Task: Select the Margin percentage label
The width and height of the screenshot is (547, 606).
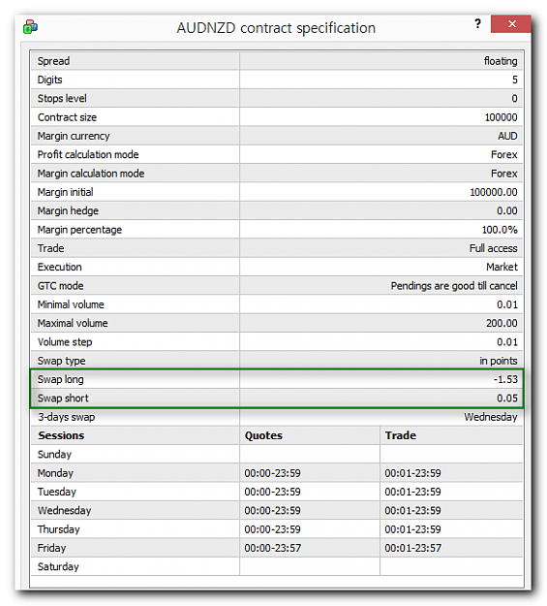Action: pos(79,230)
